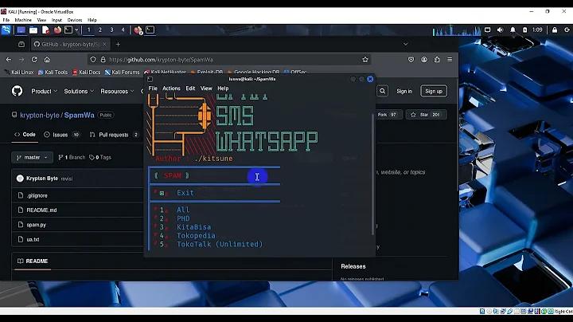Switch to workspace 4
573x322 pixels.
pyautogui.click(x=123, y=30)
